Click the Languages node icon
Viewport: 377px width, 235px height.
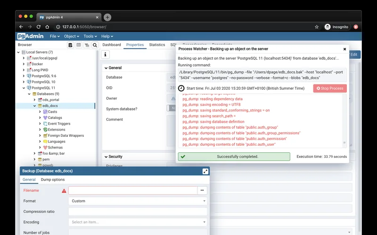pyautogui.click(x=45, y=141)
